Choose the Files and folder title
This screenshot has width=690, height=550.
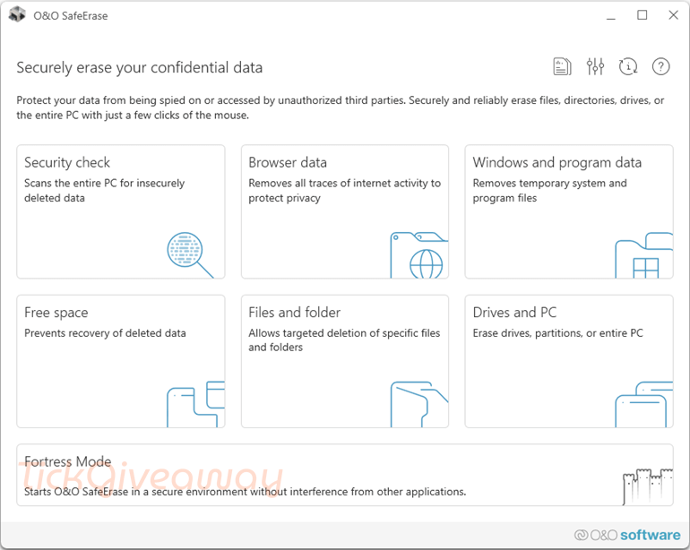[x=295, y=313]
